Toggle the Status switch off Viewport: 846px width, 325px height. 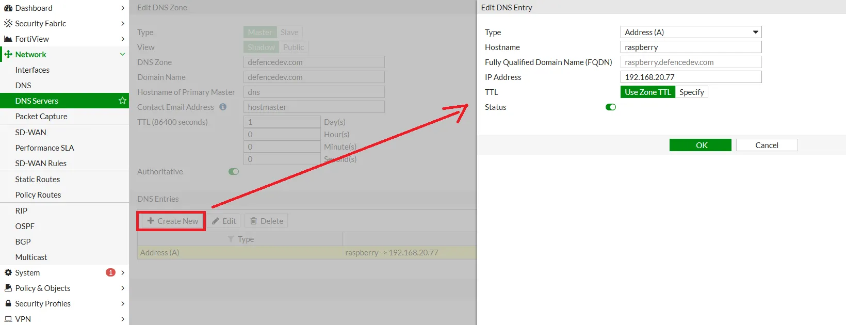[x=611, y=107]
